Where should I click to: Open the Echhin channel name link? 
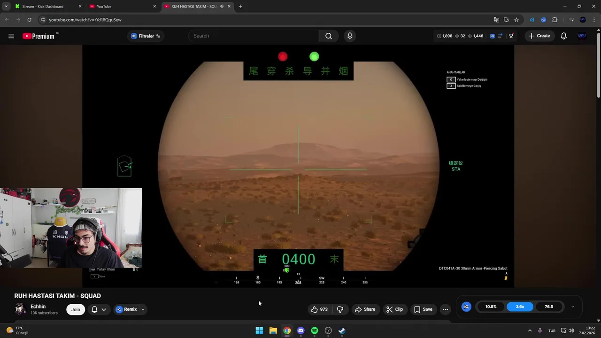[38, 307]
